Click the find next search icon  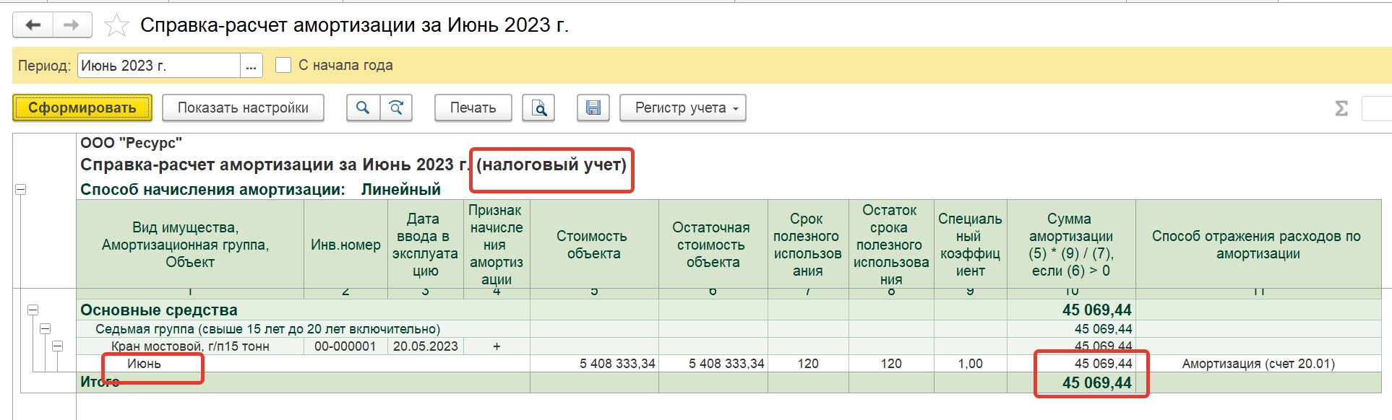coord(396,108)
